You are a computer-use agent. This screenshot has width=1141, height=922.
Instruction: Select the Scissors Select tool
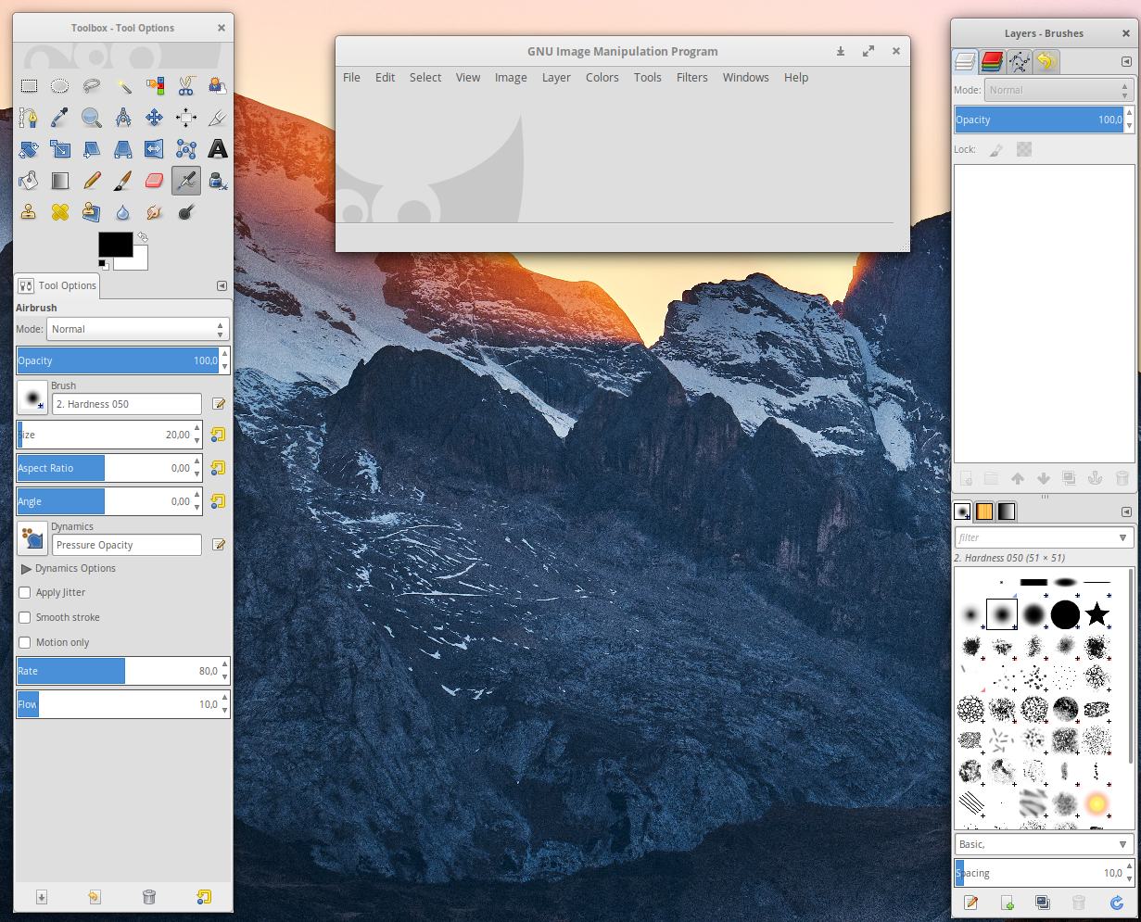(x=185, y=86)
